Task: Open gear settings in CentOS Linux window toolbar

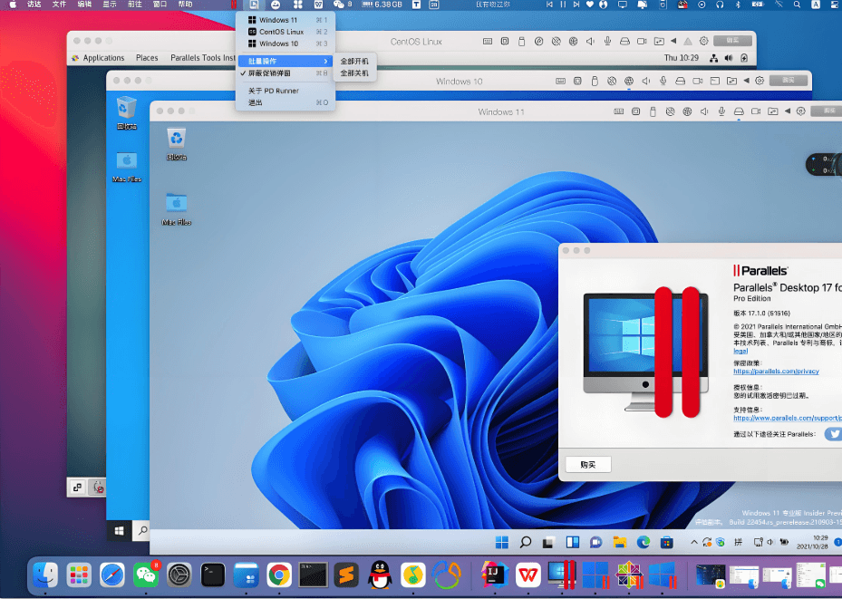Action: coord(704,42)
